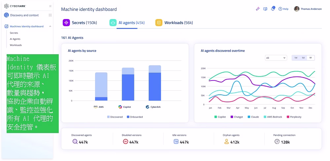This screenshot has width=330, height=161.
Task: Click the sparkle AI assistant icon
Action: (258, 9)
